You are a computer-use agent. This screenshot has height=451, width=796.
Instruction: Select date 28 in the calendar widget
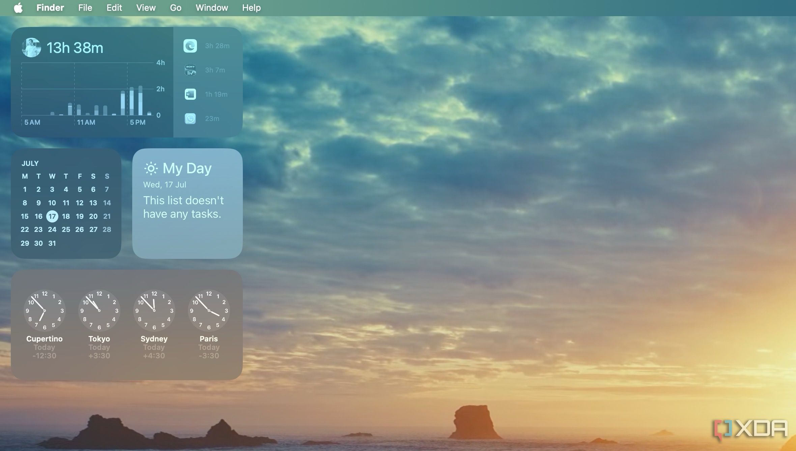click(x=107, y=230)
